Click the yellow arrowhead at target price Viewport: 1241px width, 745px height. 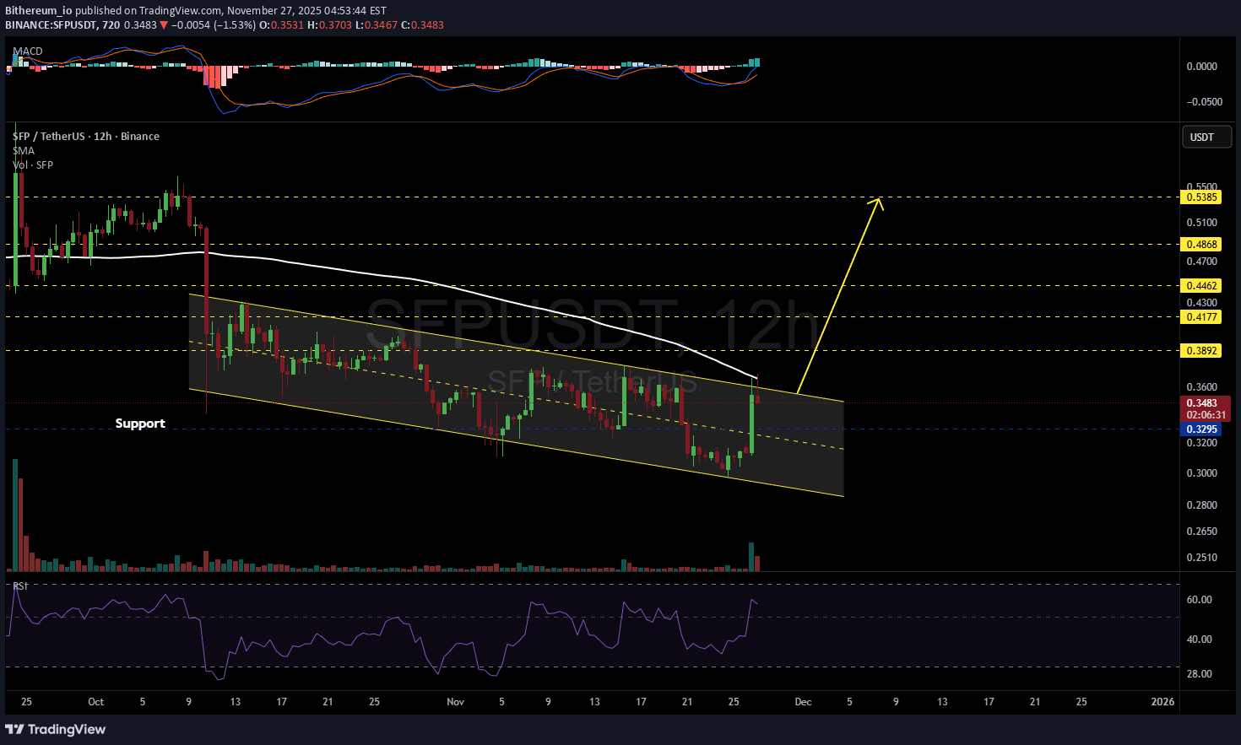[878, 201]
